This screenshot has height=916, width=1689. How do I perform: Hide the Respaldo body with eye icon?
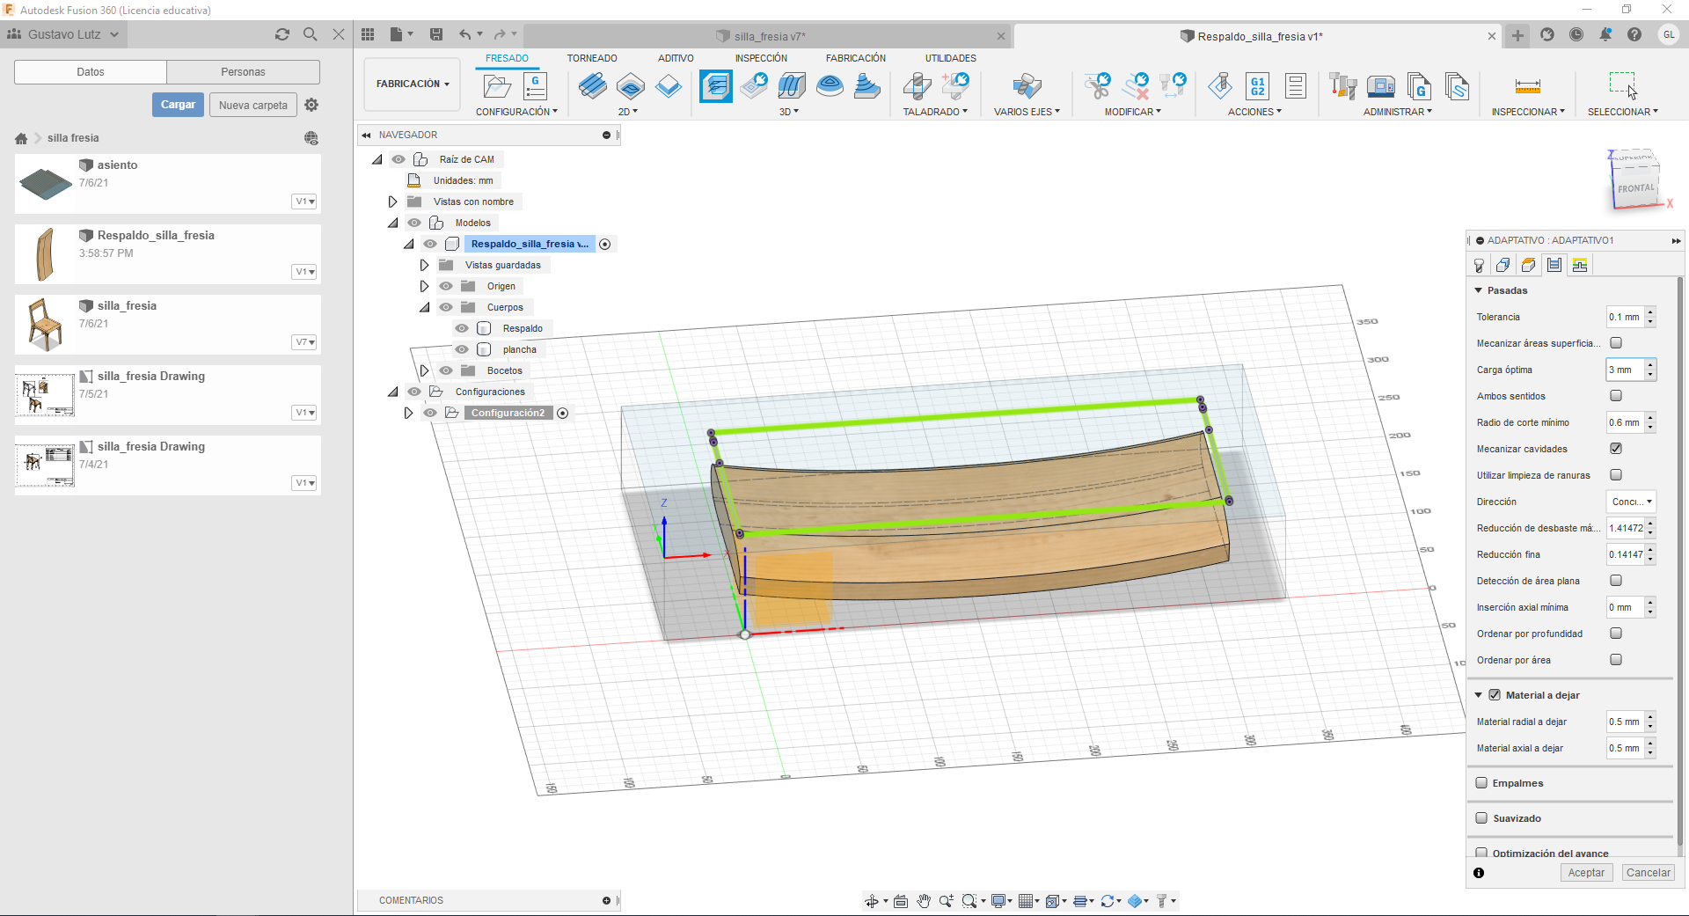coord(462,328)
